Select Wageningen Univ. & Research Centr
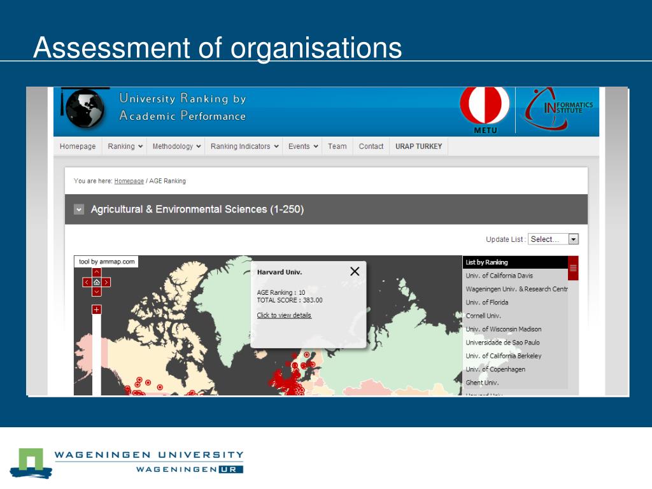The height and width of the screenshot is (489, 652). 515,289
